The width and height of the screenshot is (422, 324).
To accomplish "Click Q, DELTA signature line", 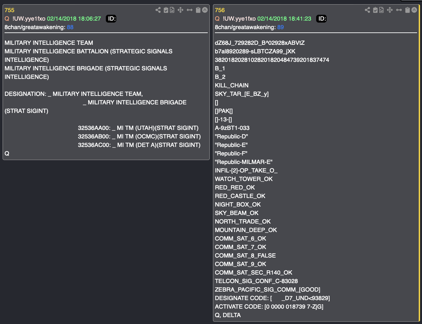I will [x=228, y=315].
